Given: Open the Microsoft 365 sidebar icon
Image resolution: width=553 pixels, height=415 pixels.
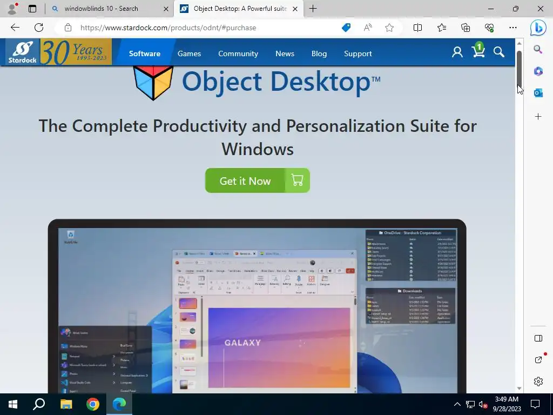Looking at the screenshot, I should click(538, 71).
